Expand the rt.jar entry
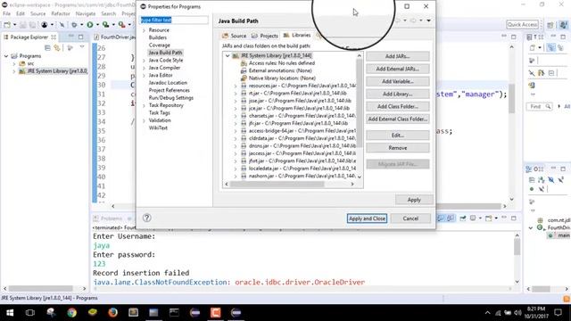 [236, 94]
